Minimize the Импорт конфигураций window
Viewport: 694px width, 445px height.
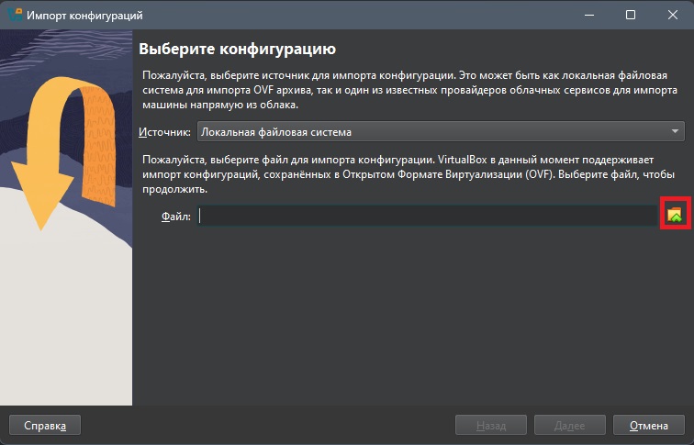tap(588, 16)
